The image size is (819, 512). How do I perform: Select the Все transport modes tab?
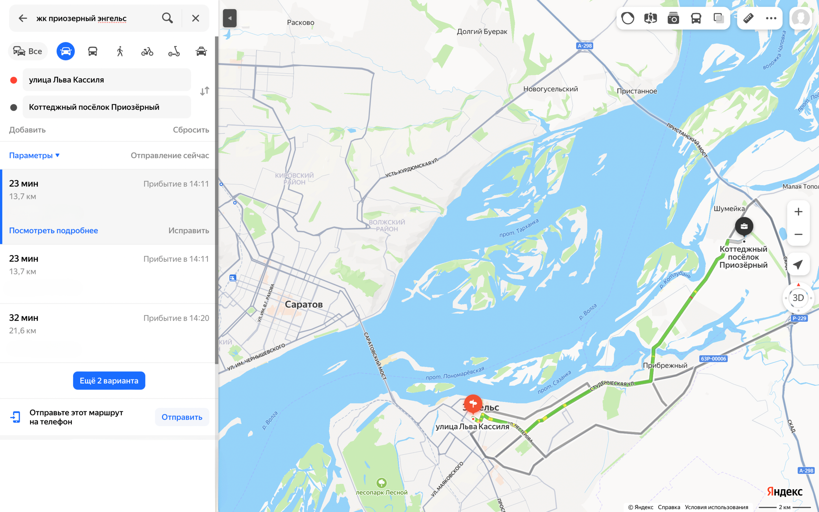click(x=28, y=51)
